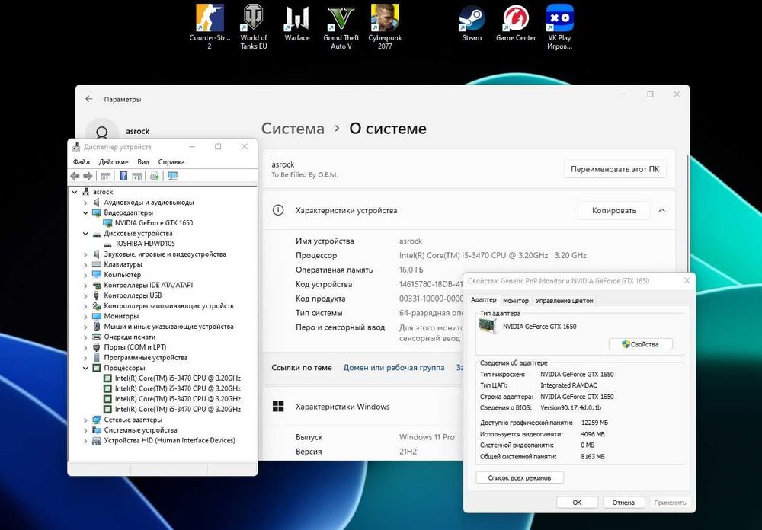Collapse the Процессоры node
The image size is (762, 530).
tap(85, 369)
